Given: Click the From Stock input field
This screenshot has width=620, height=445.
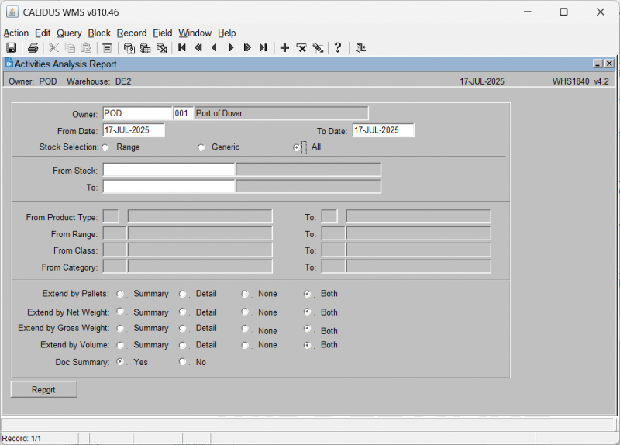Looking at the screenshot, I should 169,170.
